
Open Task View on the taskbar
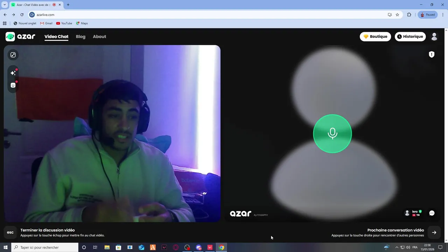95,247
